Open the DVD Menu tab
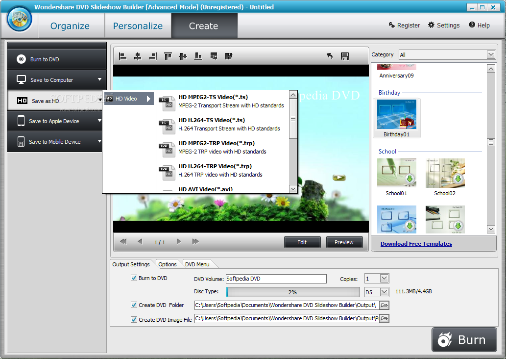 click(x=197, y=264)
